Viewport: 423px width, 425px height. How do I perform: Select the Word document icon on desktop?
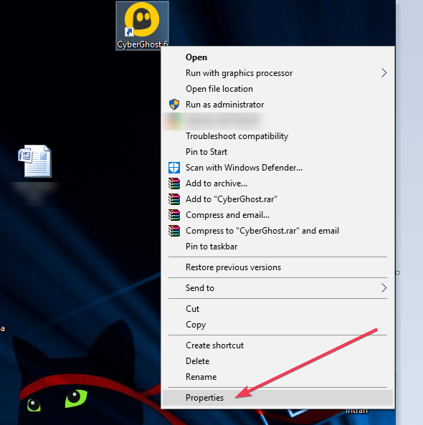click(34, 161)
